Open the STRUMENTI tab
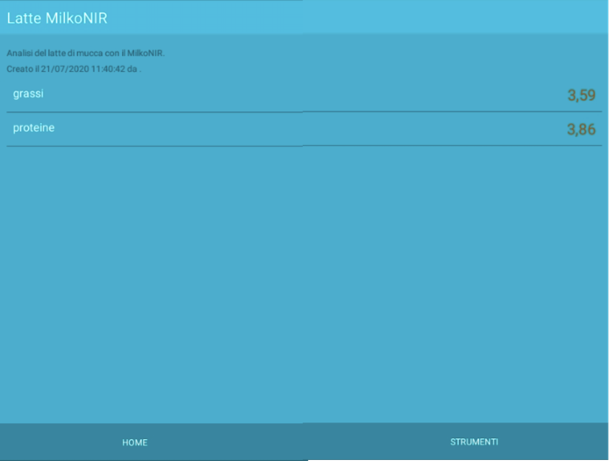Image resolution: width=614 pixels, height=461 pixels. point(475,442)
